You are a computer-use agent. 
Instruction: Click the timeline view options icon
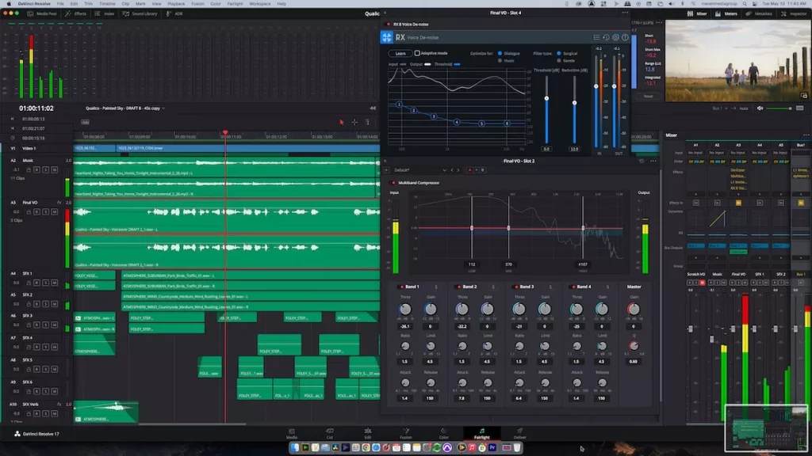[85, 122]
